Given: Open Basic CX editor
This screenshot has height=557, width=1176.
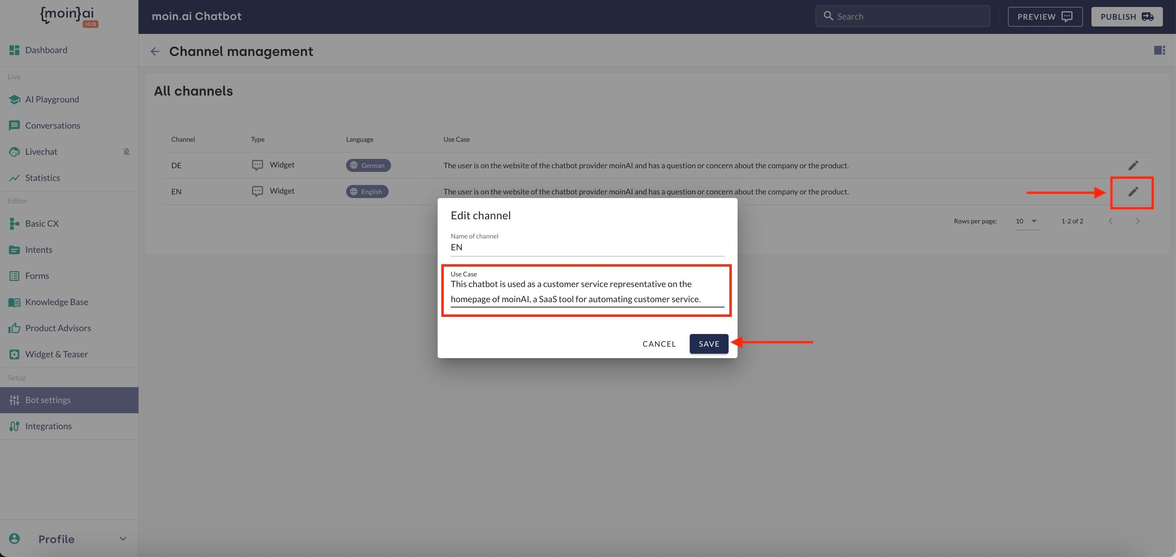Looking at the screenshot, I should click(69, 223).
